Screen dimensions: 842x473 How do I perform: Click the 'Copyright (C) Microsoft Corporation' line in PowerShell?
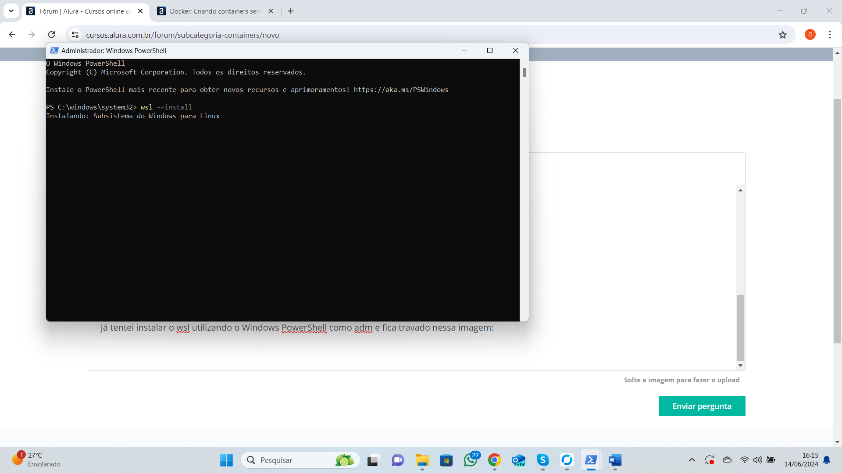click(176, 72)
